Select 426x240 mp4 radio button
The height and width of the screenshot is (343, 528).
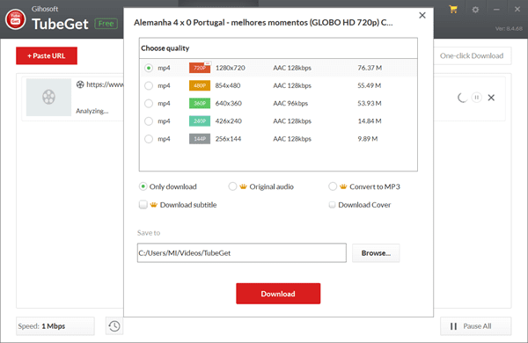click(149, 121)
